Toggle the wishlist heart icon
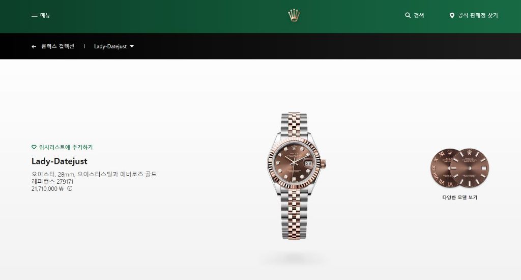The height and width of the screenshot is (280, 521). click(x=34, y=147)
